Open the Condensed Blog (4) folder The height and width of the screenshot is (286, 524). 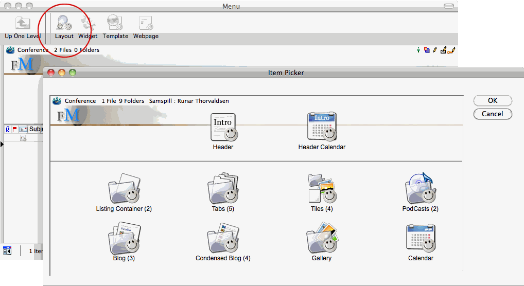pyautogui.click(x=223, y=238)
